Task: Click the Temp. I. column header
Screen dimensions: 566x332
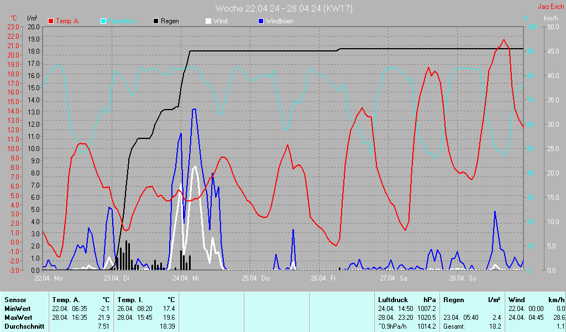Action: (130, 300)
